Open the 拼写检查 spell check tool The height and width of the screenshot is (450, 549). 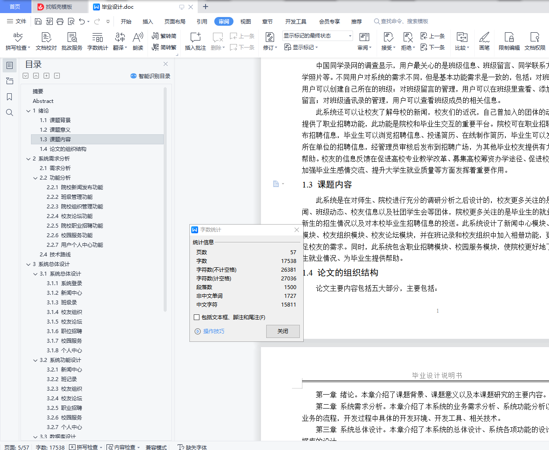pyautogui.click(x=18, y=41)
